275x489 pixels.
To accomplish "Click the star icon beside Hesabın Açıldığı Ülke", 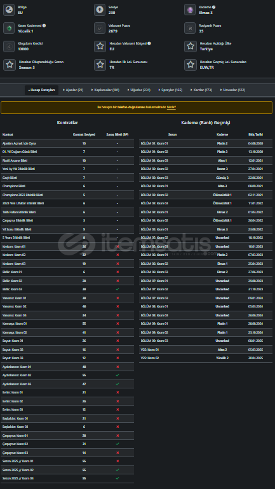I will [x=190, y=46].
